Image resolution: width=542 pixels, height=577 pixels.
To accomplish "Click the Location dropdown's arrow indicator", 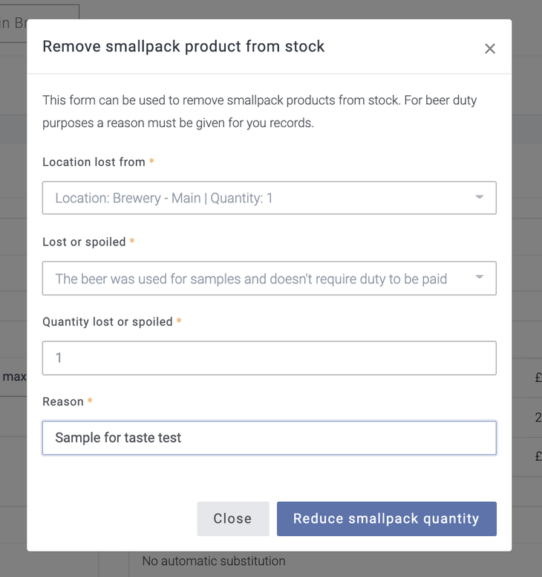I will click(x=480, y=198).
